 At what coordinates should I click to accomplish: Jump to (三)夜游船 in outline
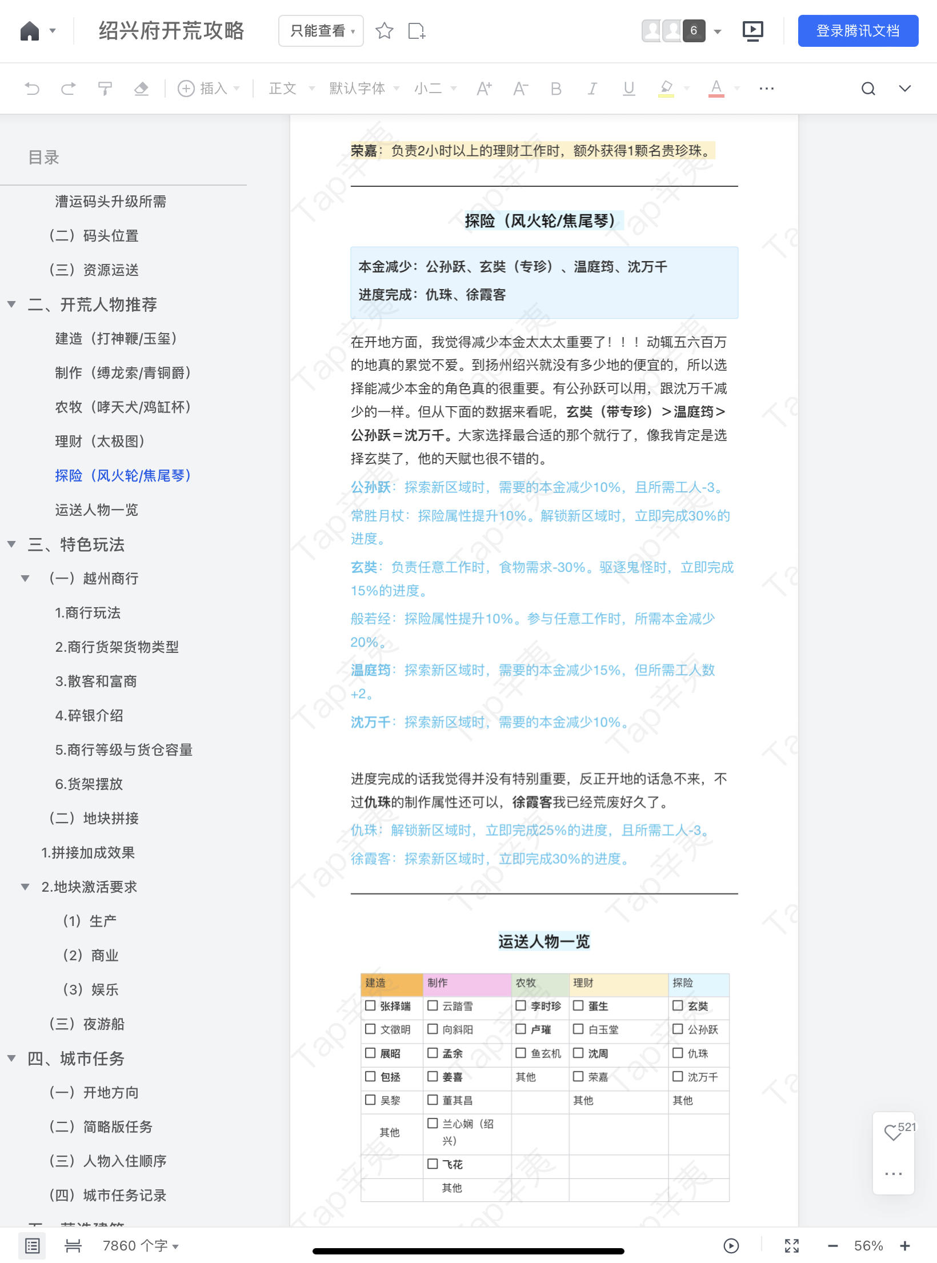(x=87, y=1024)
